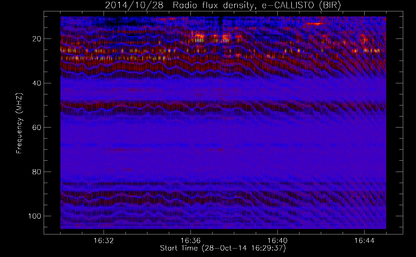The height and width of the screenshot is (257, 416).
Task: Click the '60' frequency tick label
Action: click(37, 127)
